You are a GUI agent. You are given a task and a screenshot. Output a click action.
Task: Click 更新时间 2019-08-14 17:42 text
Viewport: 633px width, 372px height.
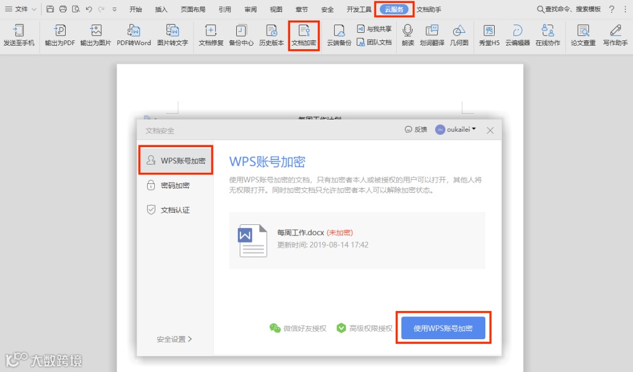322,245
